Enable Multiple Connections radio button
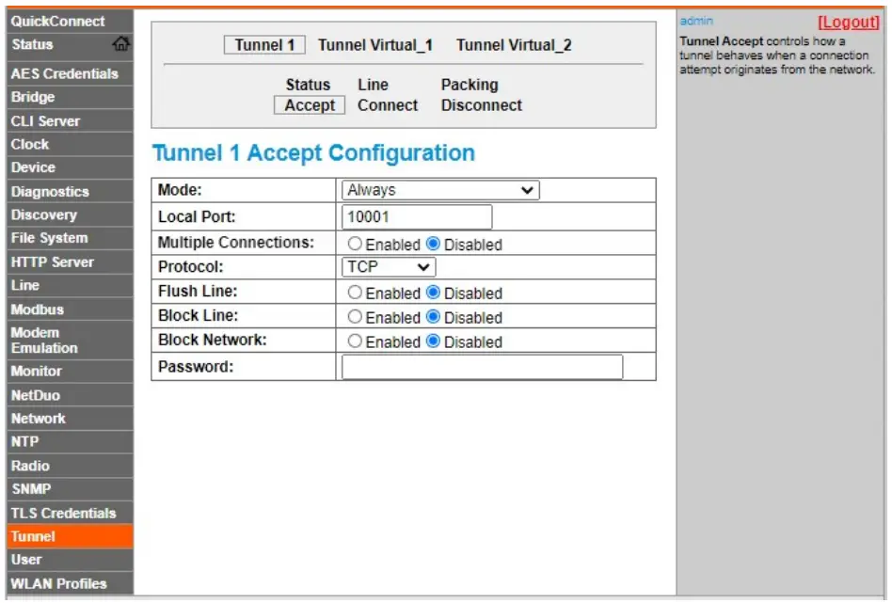892x603 pixels. tap(355, 244)
